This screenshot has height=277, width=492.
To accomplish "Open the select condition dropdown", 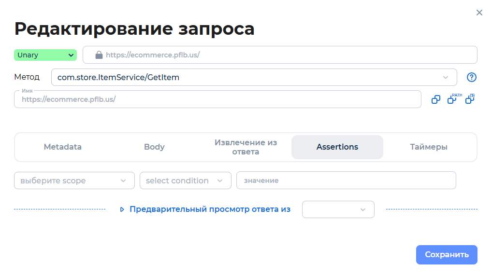I will coord(186,180).
